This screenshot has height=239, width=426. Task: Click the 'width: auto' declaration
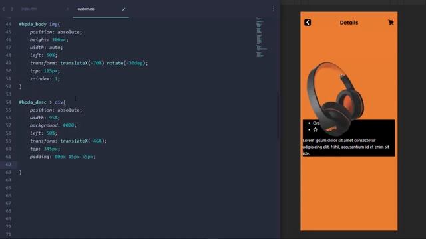click(46, 47)
